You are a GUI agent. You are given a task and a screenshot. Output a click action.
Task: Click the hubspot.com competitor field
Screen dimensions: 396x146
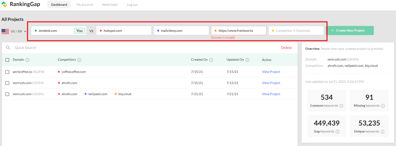[124, 31]
